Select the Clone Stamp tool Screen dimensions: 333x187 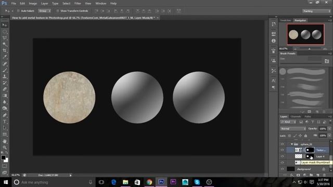pyautogui.click(x=5, y=76)
